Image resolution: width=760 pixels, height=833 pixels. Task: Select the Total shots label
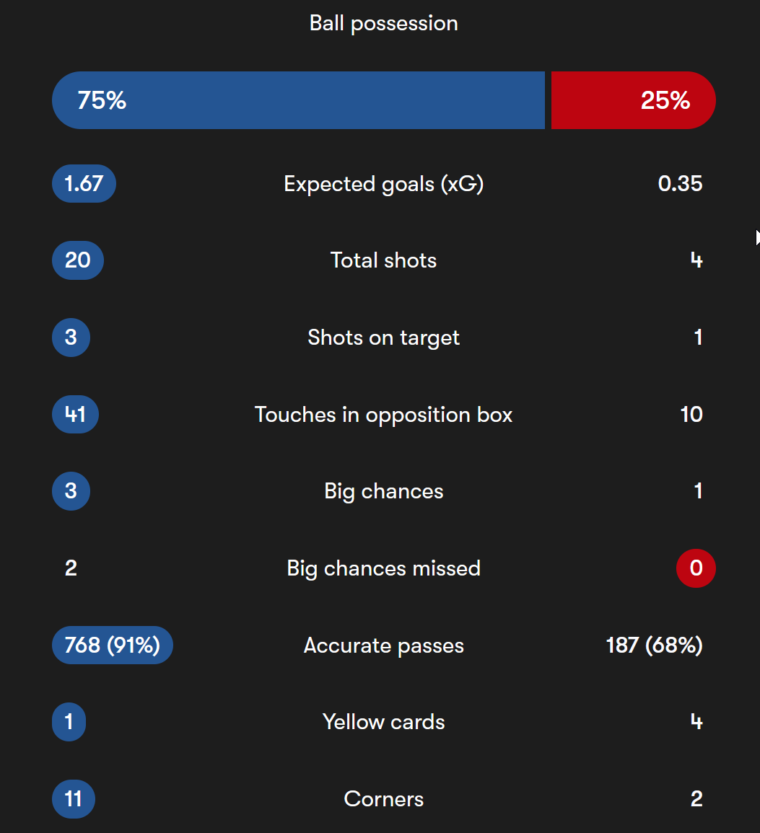coord(384,260)
